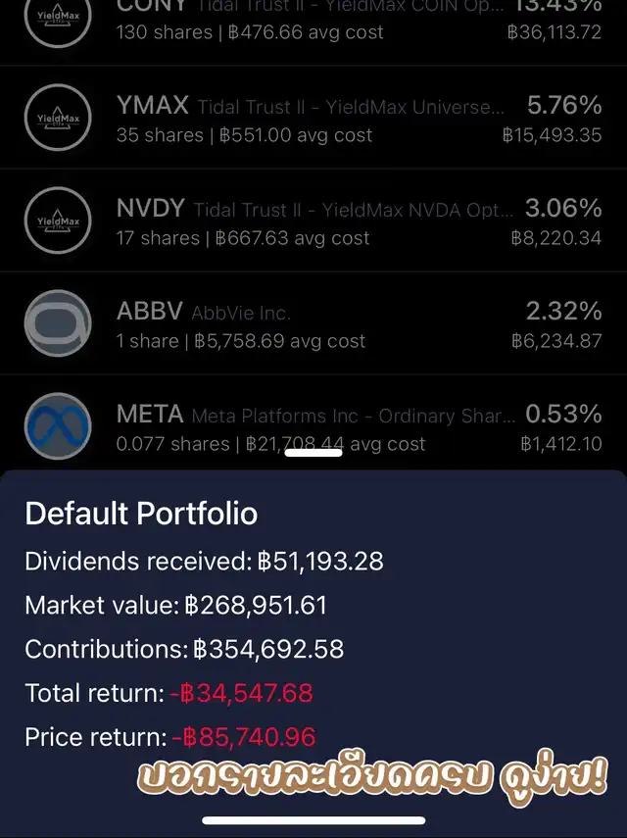Open the AbbVie company logo icon
627x838 pixels.
click(57, 323)
